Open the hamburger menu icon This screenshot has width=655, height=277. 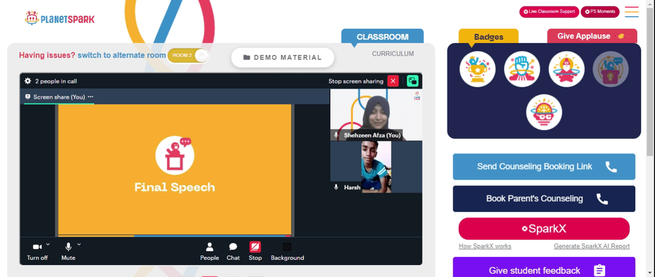(x=631, y=12)
